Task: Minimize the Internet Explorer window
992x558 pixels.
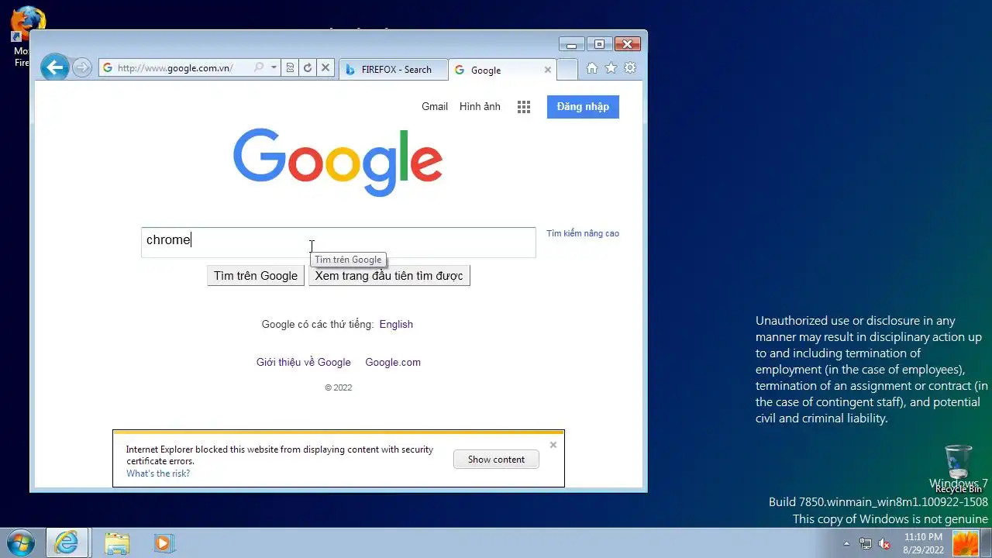Action: click(x=571, y=44)
